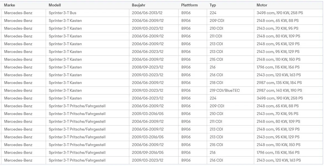Click the Sprinter 3-T Bus model cell
Screen dimensions: 325x166
[x=62, y=13]
